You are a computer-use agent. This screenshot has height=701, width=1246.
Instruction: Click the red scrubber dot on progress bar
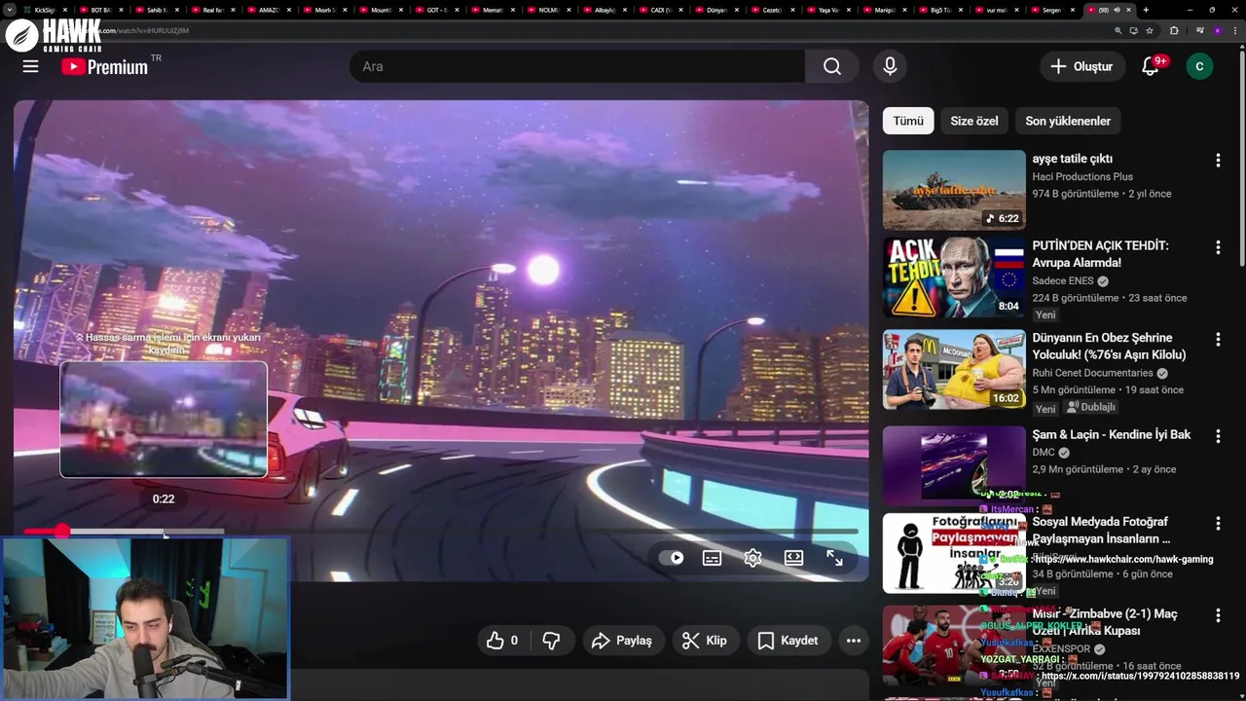point(62,531)
